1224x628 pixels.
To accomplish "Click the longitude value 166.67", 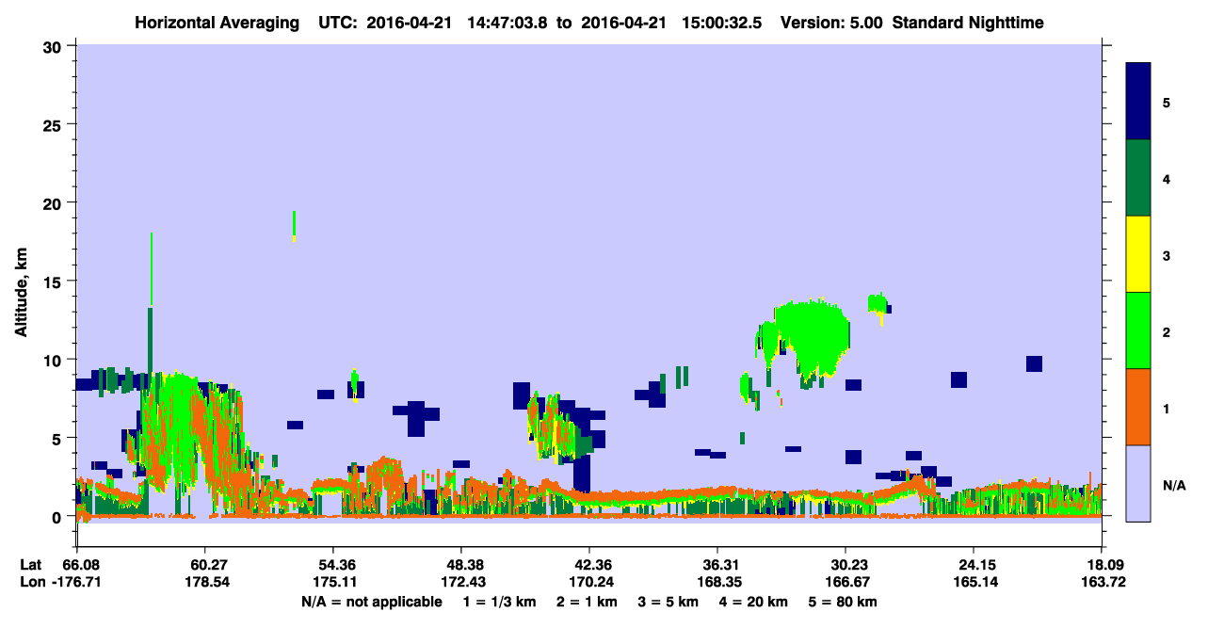I will coord(846,582).
